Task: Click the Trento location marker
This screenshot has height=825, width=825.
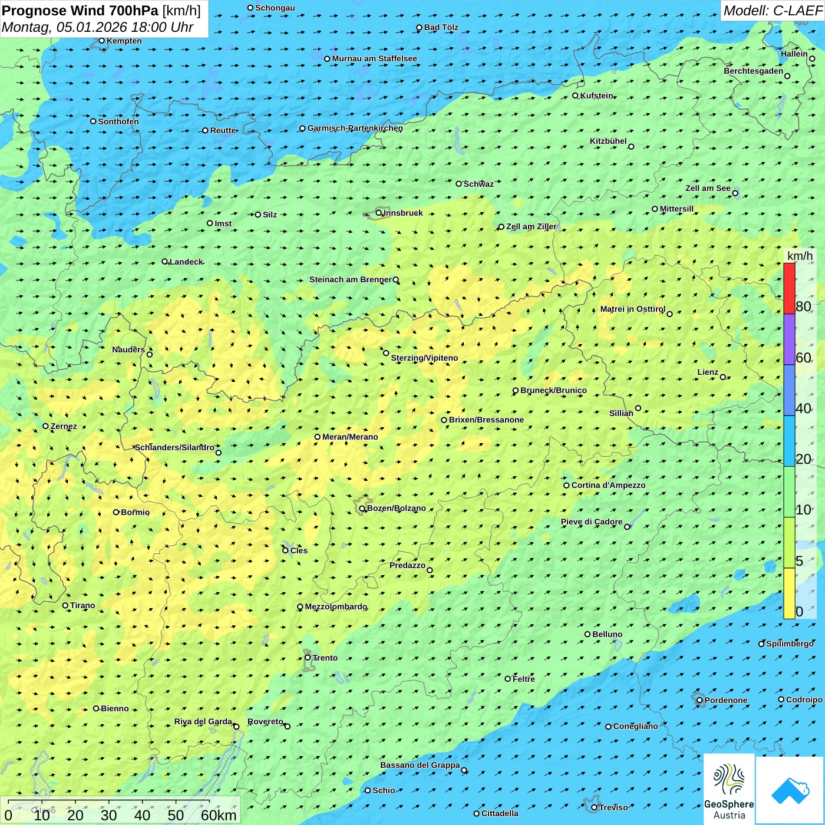Action: 308,658
